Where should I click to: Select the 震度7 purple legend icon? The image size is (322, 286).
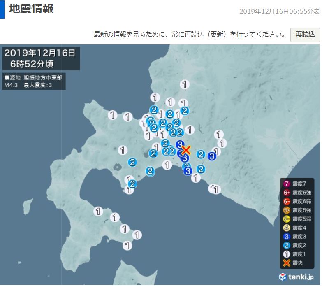coord(287,184)
